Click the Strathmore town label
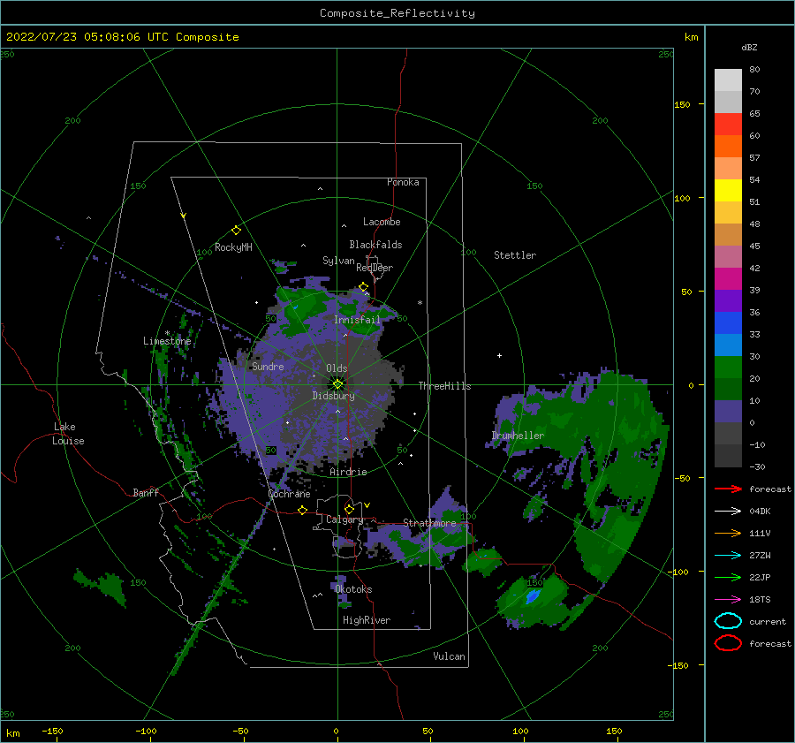 [x=429, y=523]
